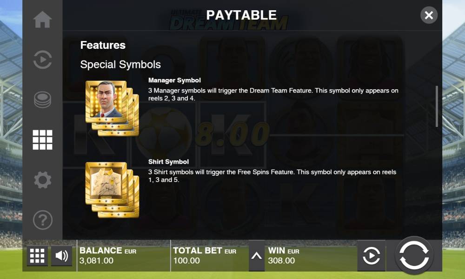Screen dimensions: 465x279
Task: Open the bottom-left menu grid button
Action: point(37,256)
